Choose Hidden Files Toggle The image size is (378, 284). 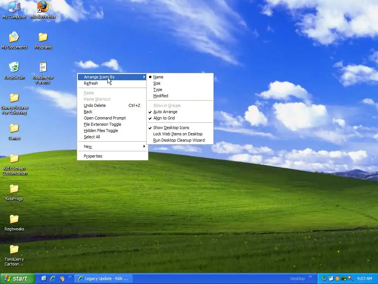click(112, 131)
